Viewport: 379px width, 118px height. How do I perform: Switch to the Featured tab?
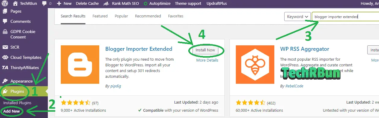pyautogui.click(x=100, y=16)
